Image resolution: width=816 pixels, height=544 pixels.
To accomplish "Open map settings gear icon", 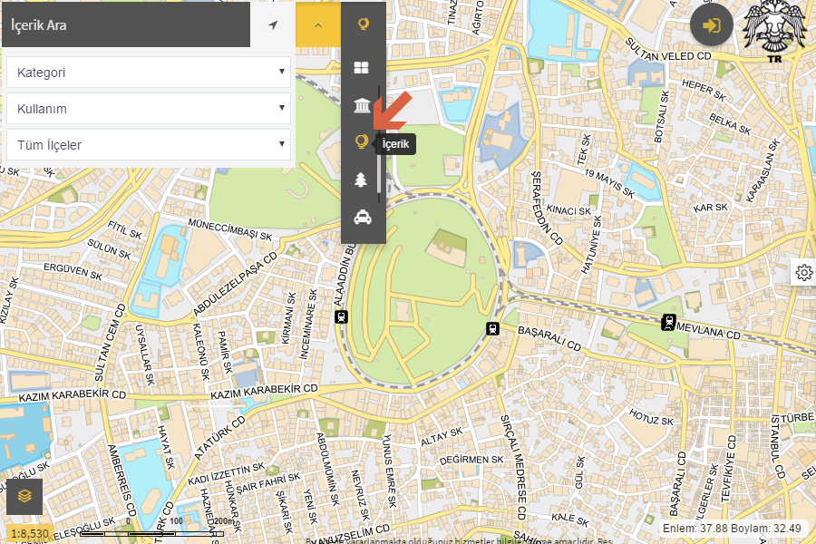I will coord(803,272).
